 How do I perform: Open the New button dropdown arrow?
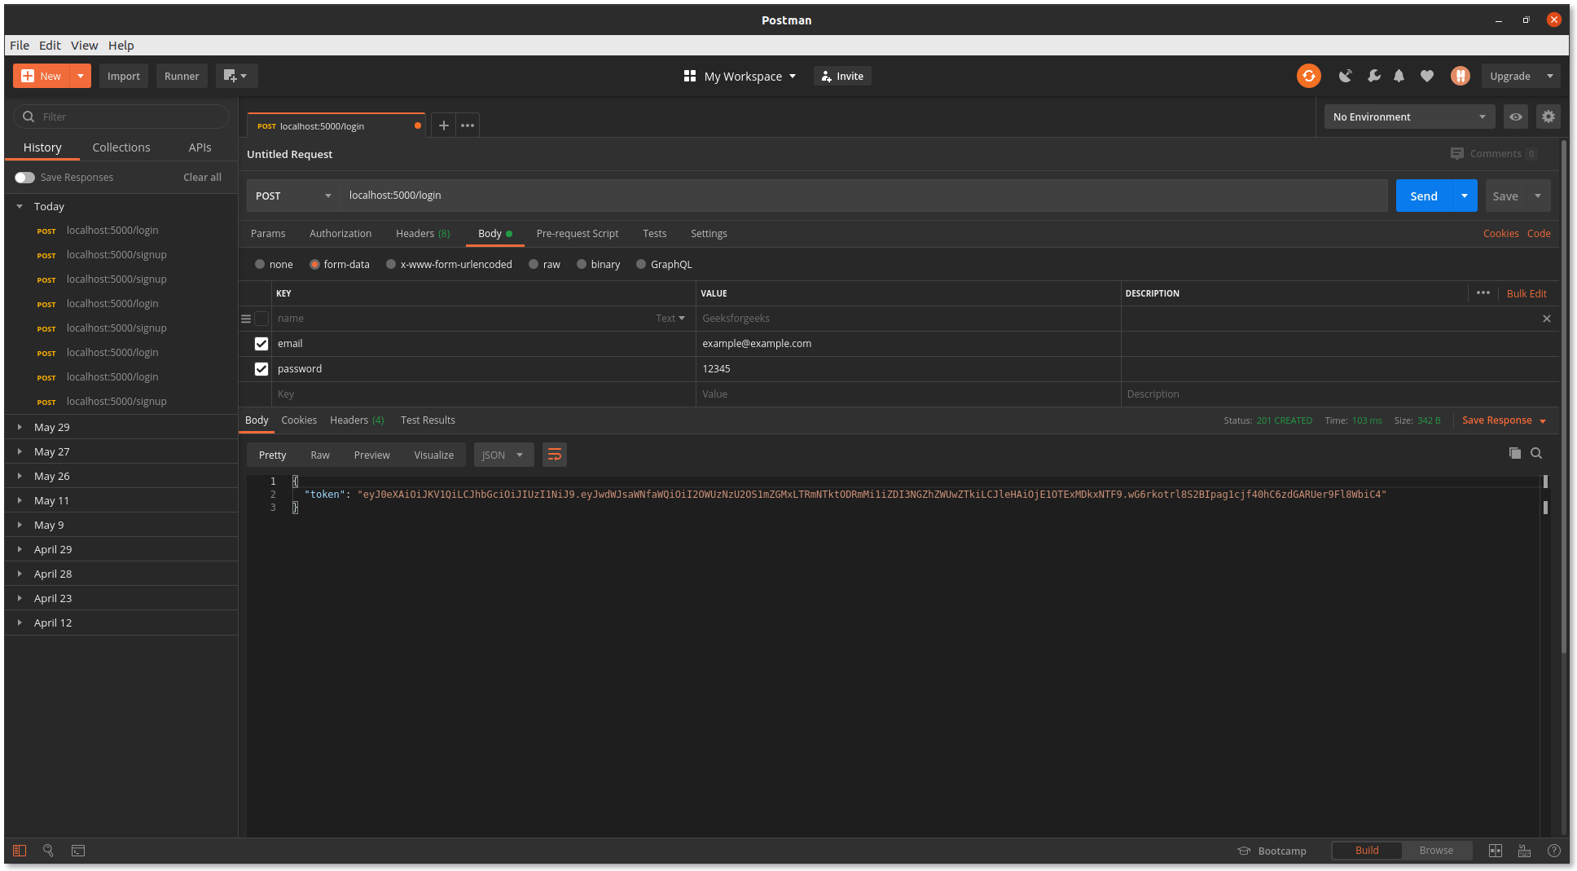tap(81, 76)
